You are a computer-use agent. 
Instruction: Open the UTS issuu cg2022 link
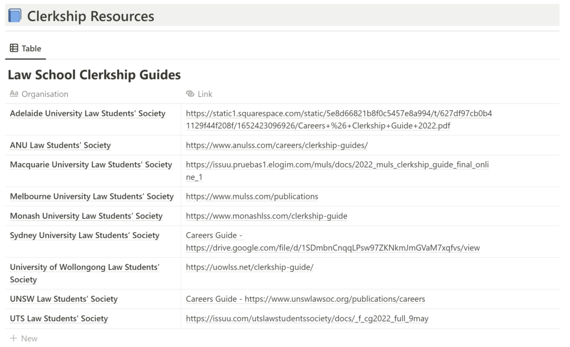[307, 319]
